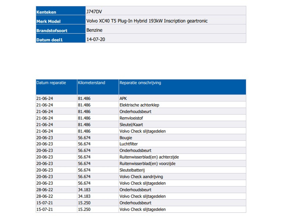Select Ruitenwisserblad(en) achterzijde entry
This screenshot has height=218, width=291.
(x=149, y=157)
